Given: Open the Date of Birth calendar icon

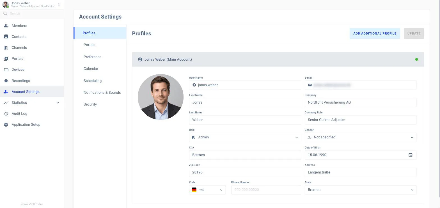Looking at the screenshot, I should click(x=410, y=155).
